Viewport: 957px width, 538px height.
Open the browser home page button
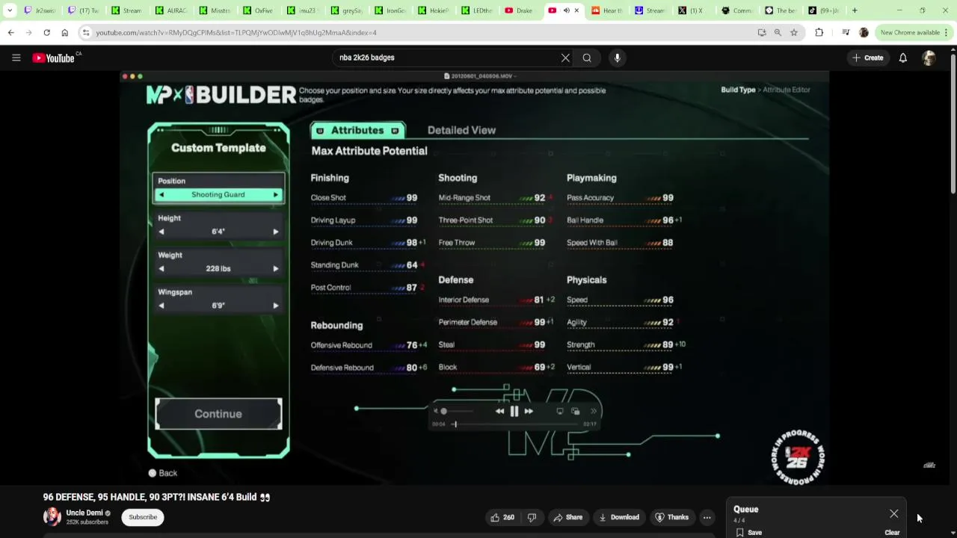[64, 32]
